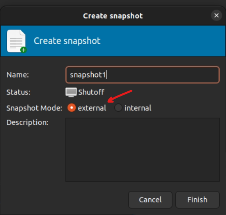Click inside the Description text area
This screenshot has height=215, width=226.
pos(142,150)
